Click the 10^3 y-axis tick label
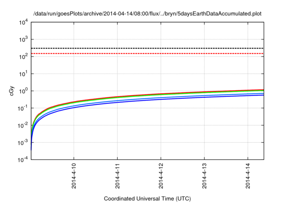 coord(23,39)
